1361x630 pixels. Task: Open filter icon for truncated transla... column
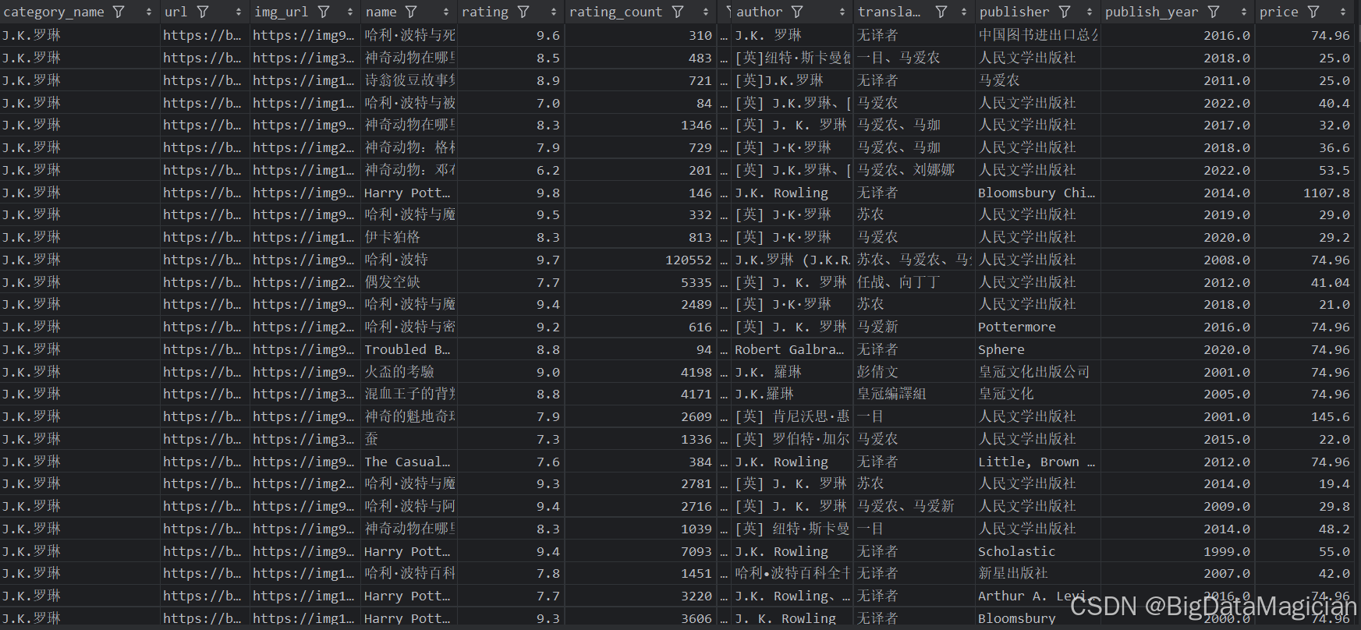click(x=941, y=12)
